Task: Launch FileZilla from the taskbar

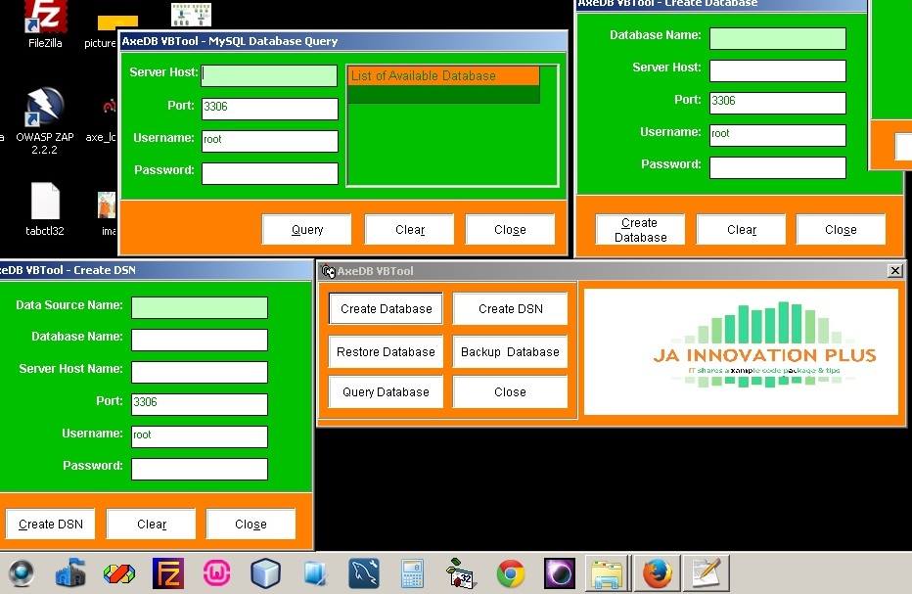Action: (x=168, y=573)
